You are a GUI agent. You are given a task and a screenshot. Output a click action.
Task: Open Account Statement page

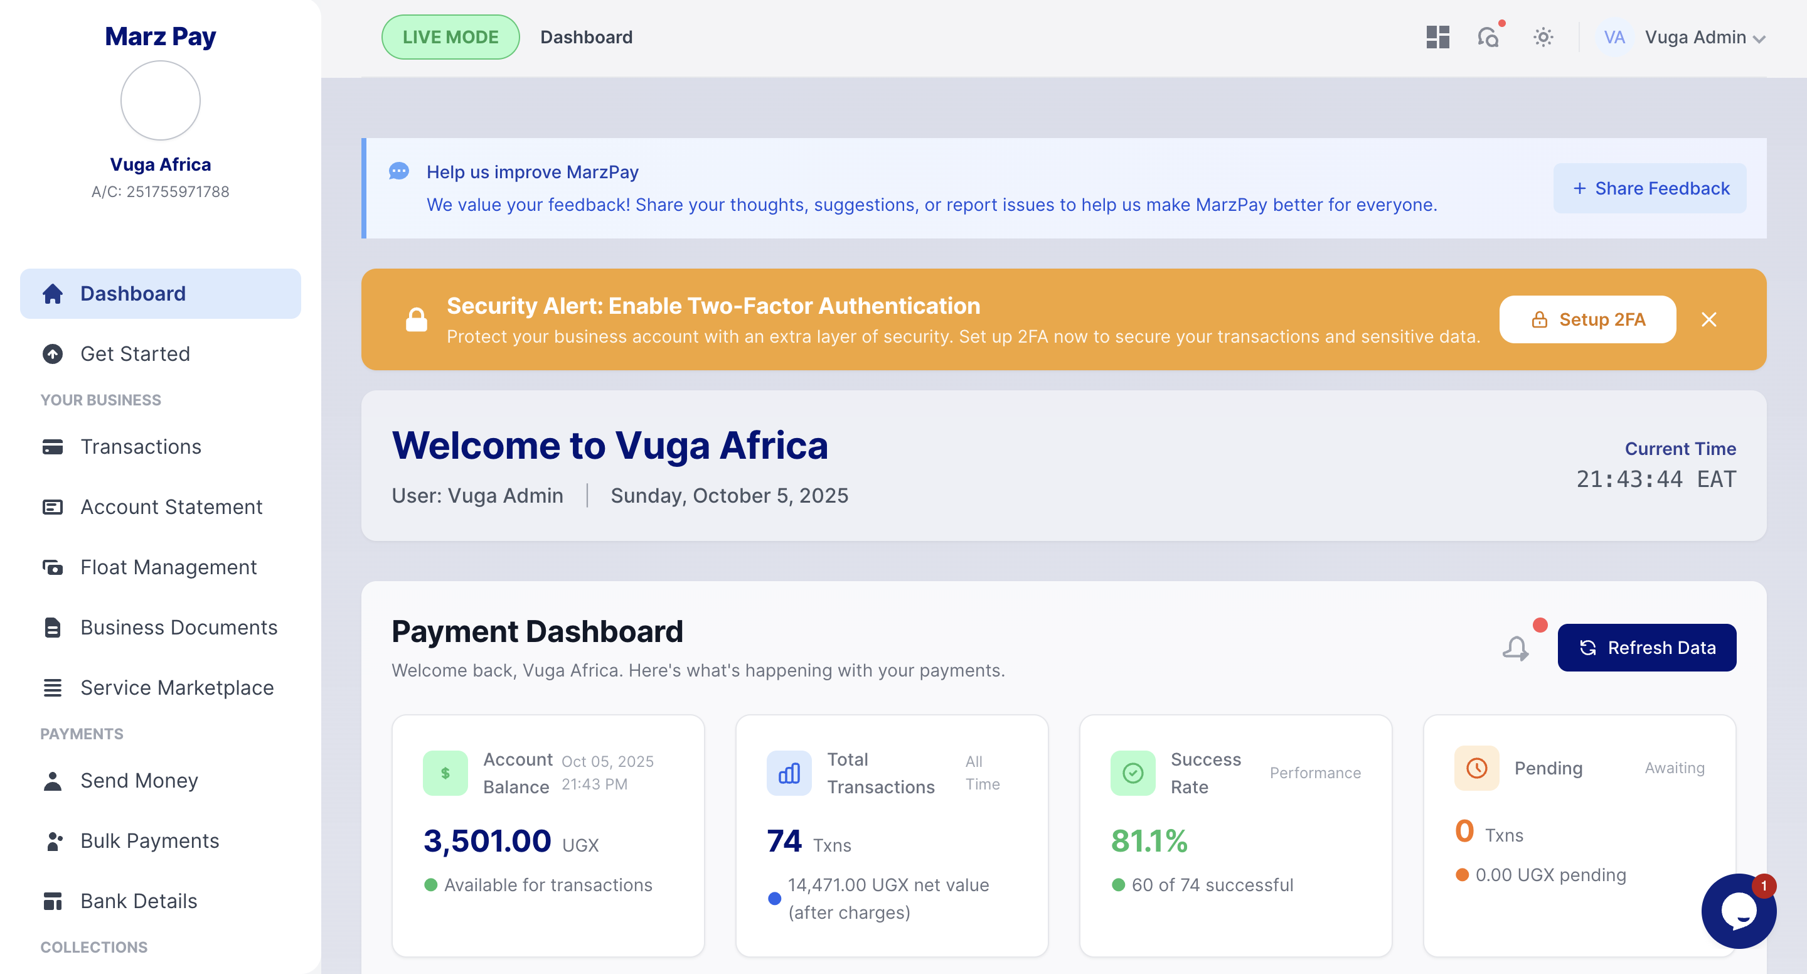pyautogui.click(x=160, y=506)
